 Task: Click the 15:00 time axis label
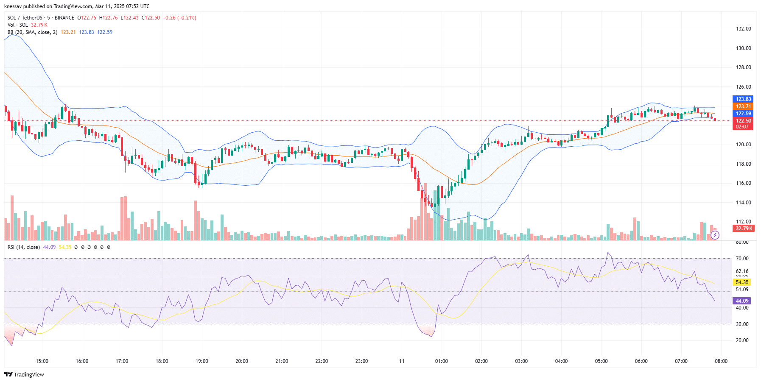pyautogui.click(x=42, y=361)
